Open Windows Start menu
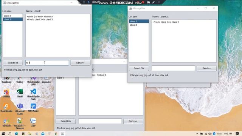Image resolution: width=242 pixels, height=136 pixels. pos(3,134)
